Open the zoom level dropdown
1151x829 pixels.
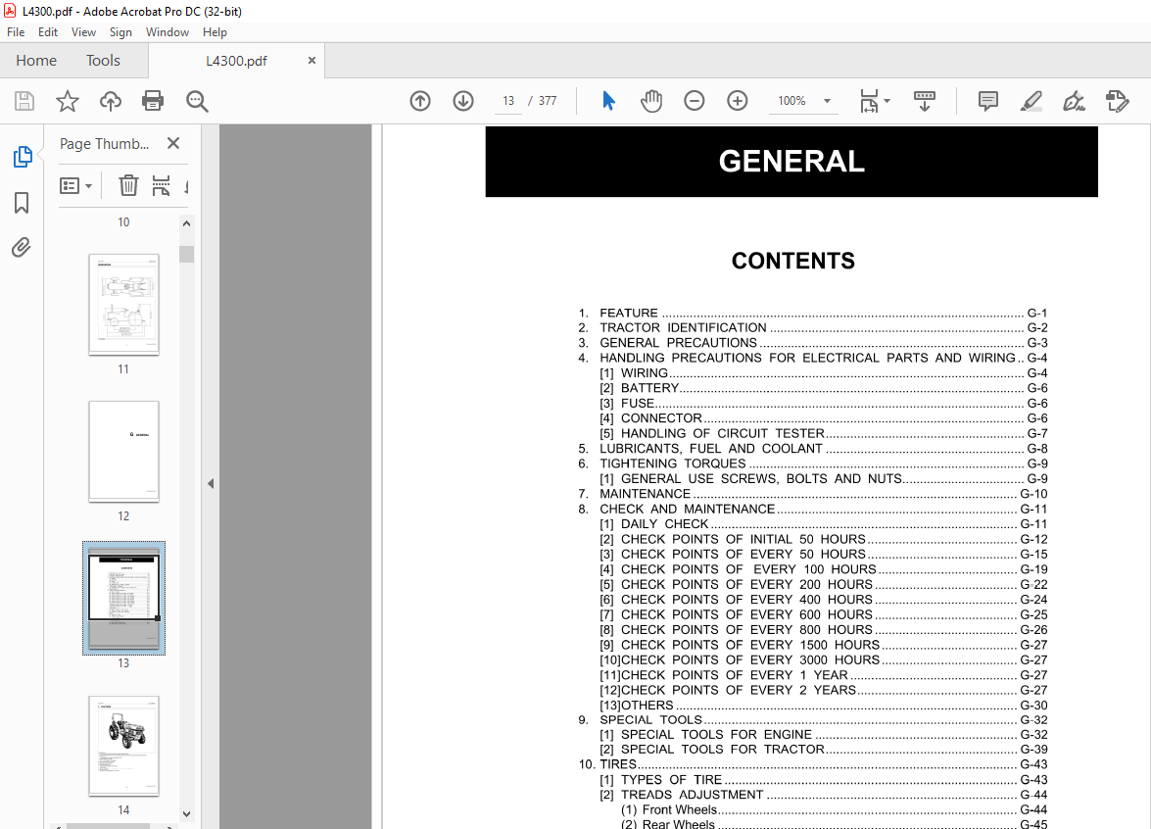tap(828, 101)
